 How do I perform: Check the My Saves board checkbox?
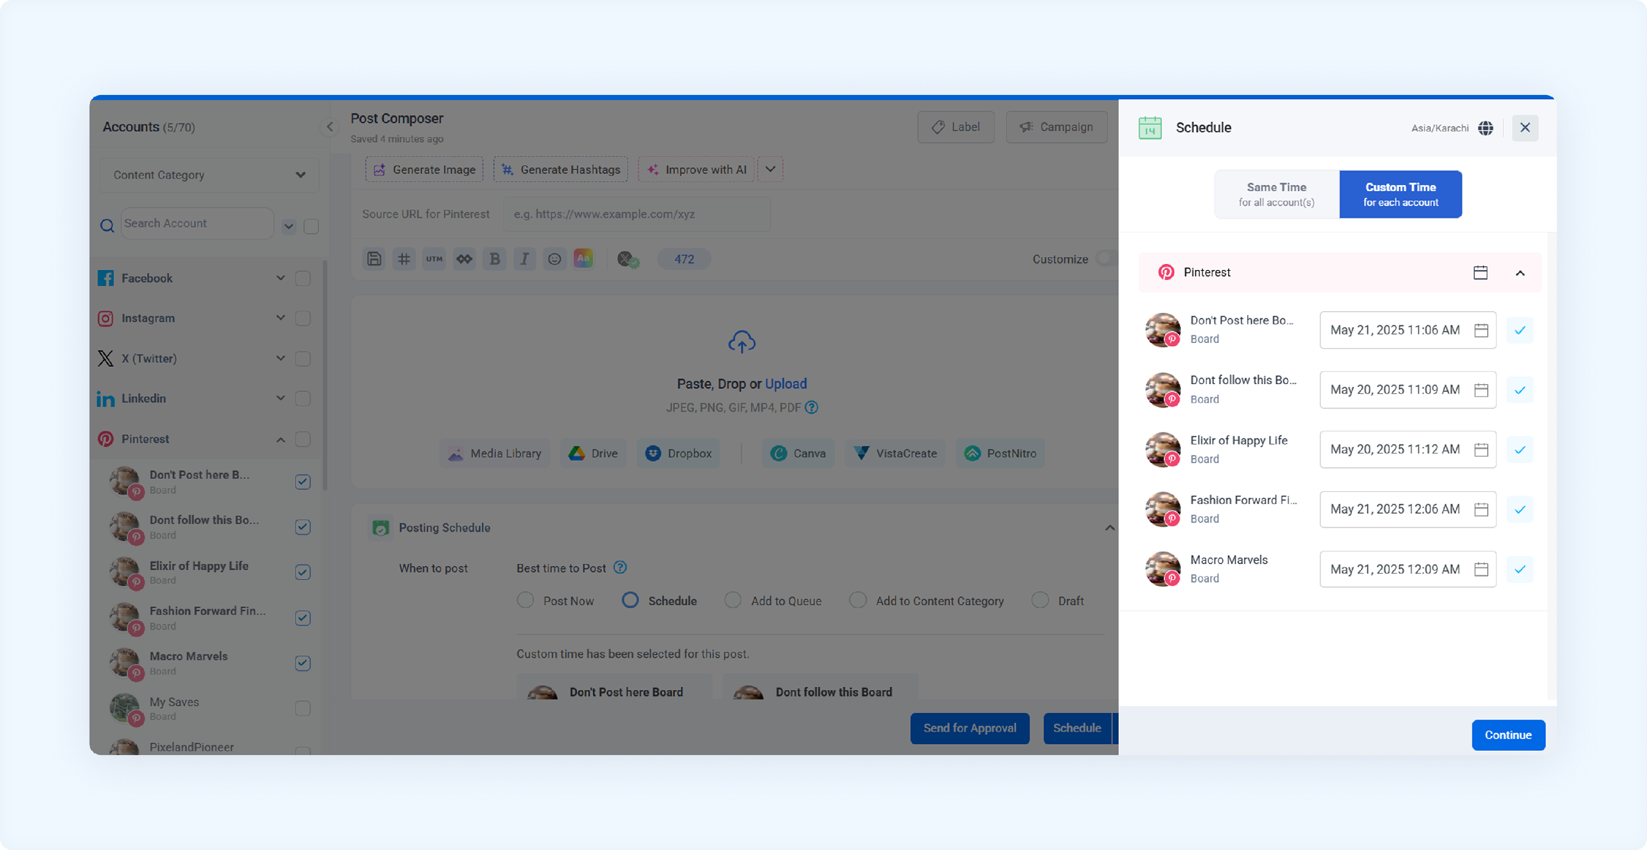coord(303,709)
